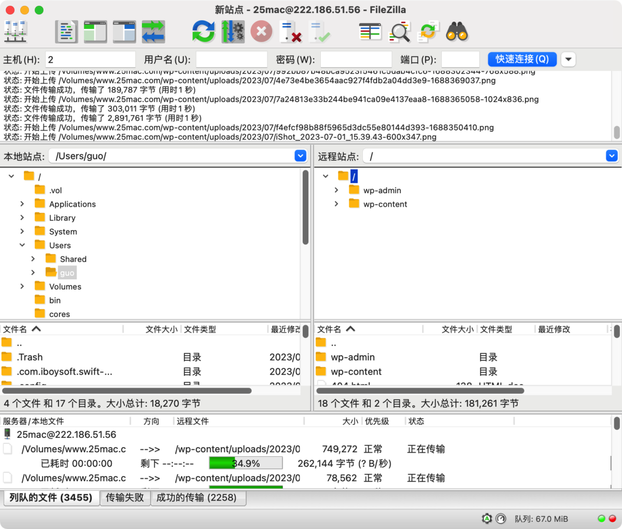This screenshot has height=529, width=622.
Task: Click the Quickconnect button
Action: 522,59
